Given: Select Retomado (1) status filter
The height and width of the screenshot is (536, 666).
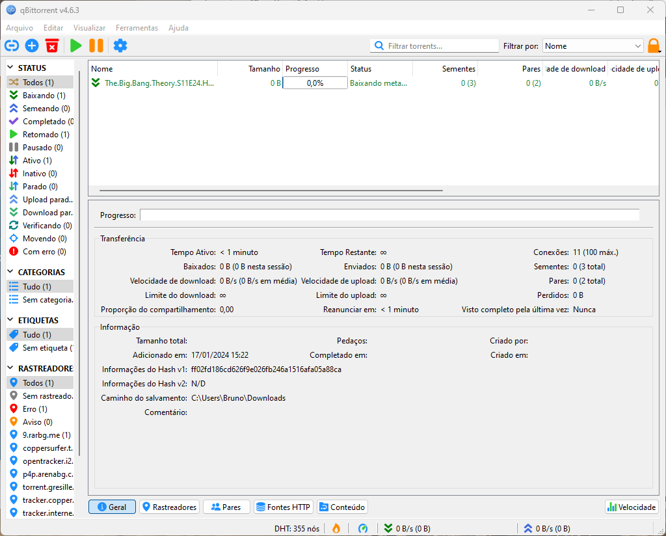Looking at the screenshot, I should click(40, 135).
